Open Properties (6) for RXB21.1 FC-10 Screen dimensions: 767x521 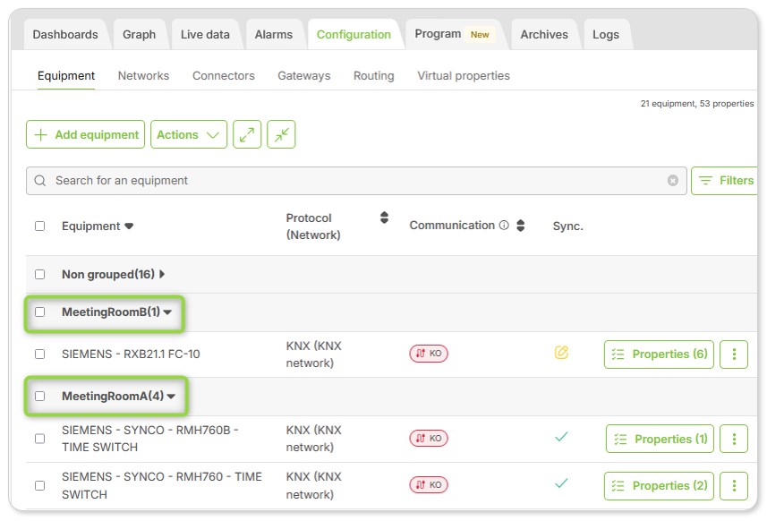659,354
